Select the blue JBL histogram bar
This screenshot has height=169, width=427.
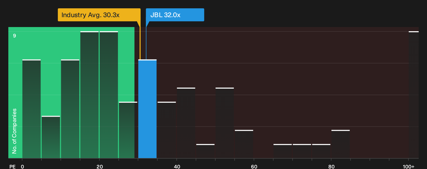(147, 109)
